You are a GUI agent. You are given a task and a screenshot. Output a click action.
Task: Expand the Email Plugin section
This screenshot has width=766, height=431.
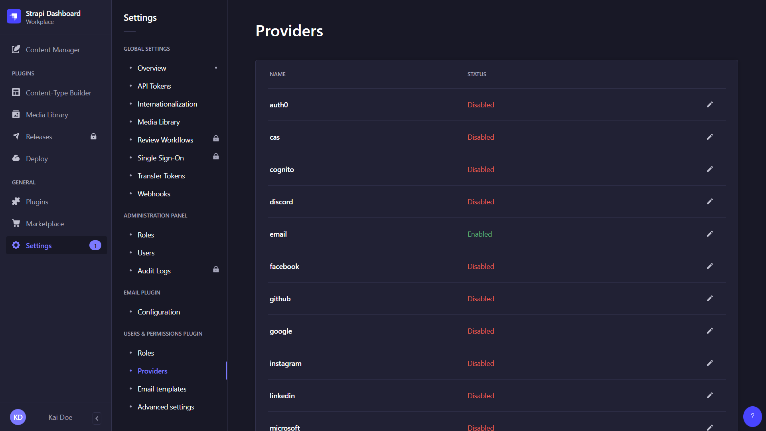click(142, 292)
